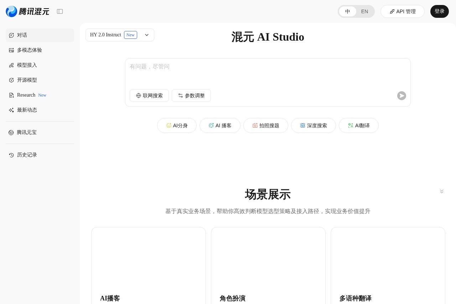Screen dimensions: 456x304
Task: Go to 模型接入 in the sidebar
Action: point(40,65)
